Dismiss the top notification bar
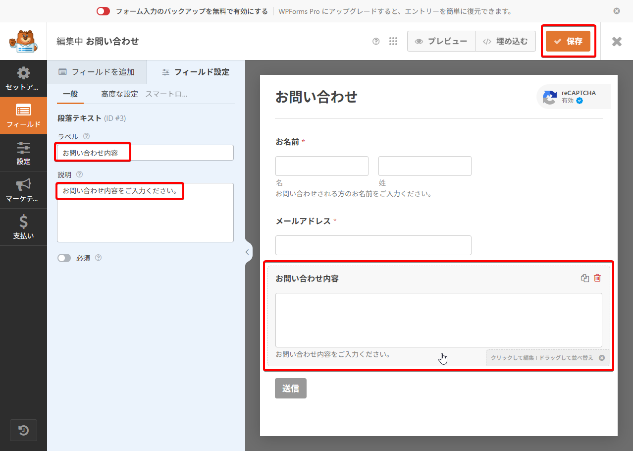 click(x=617, y=11)
